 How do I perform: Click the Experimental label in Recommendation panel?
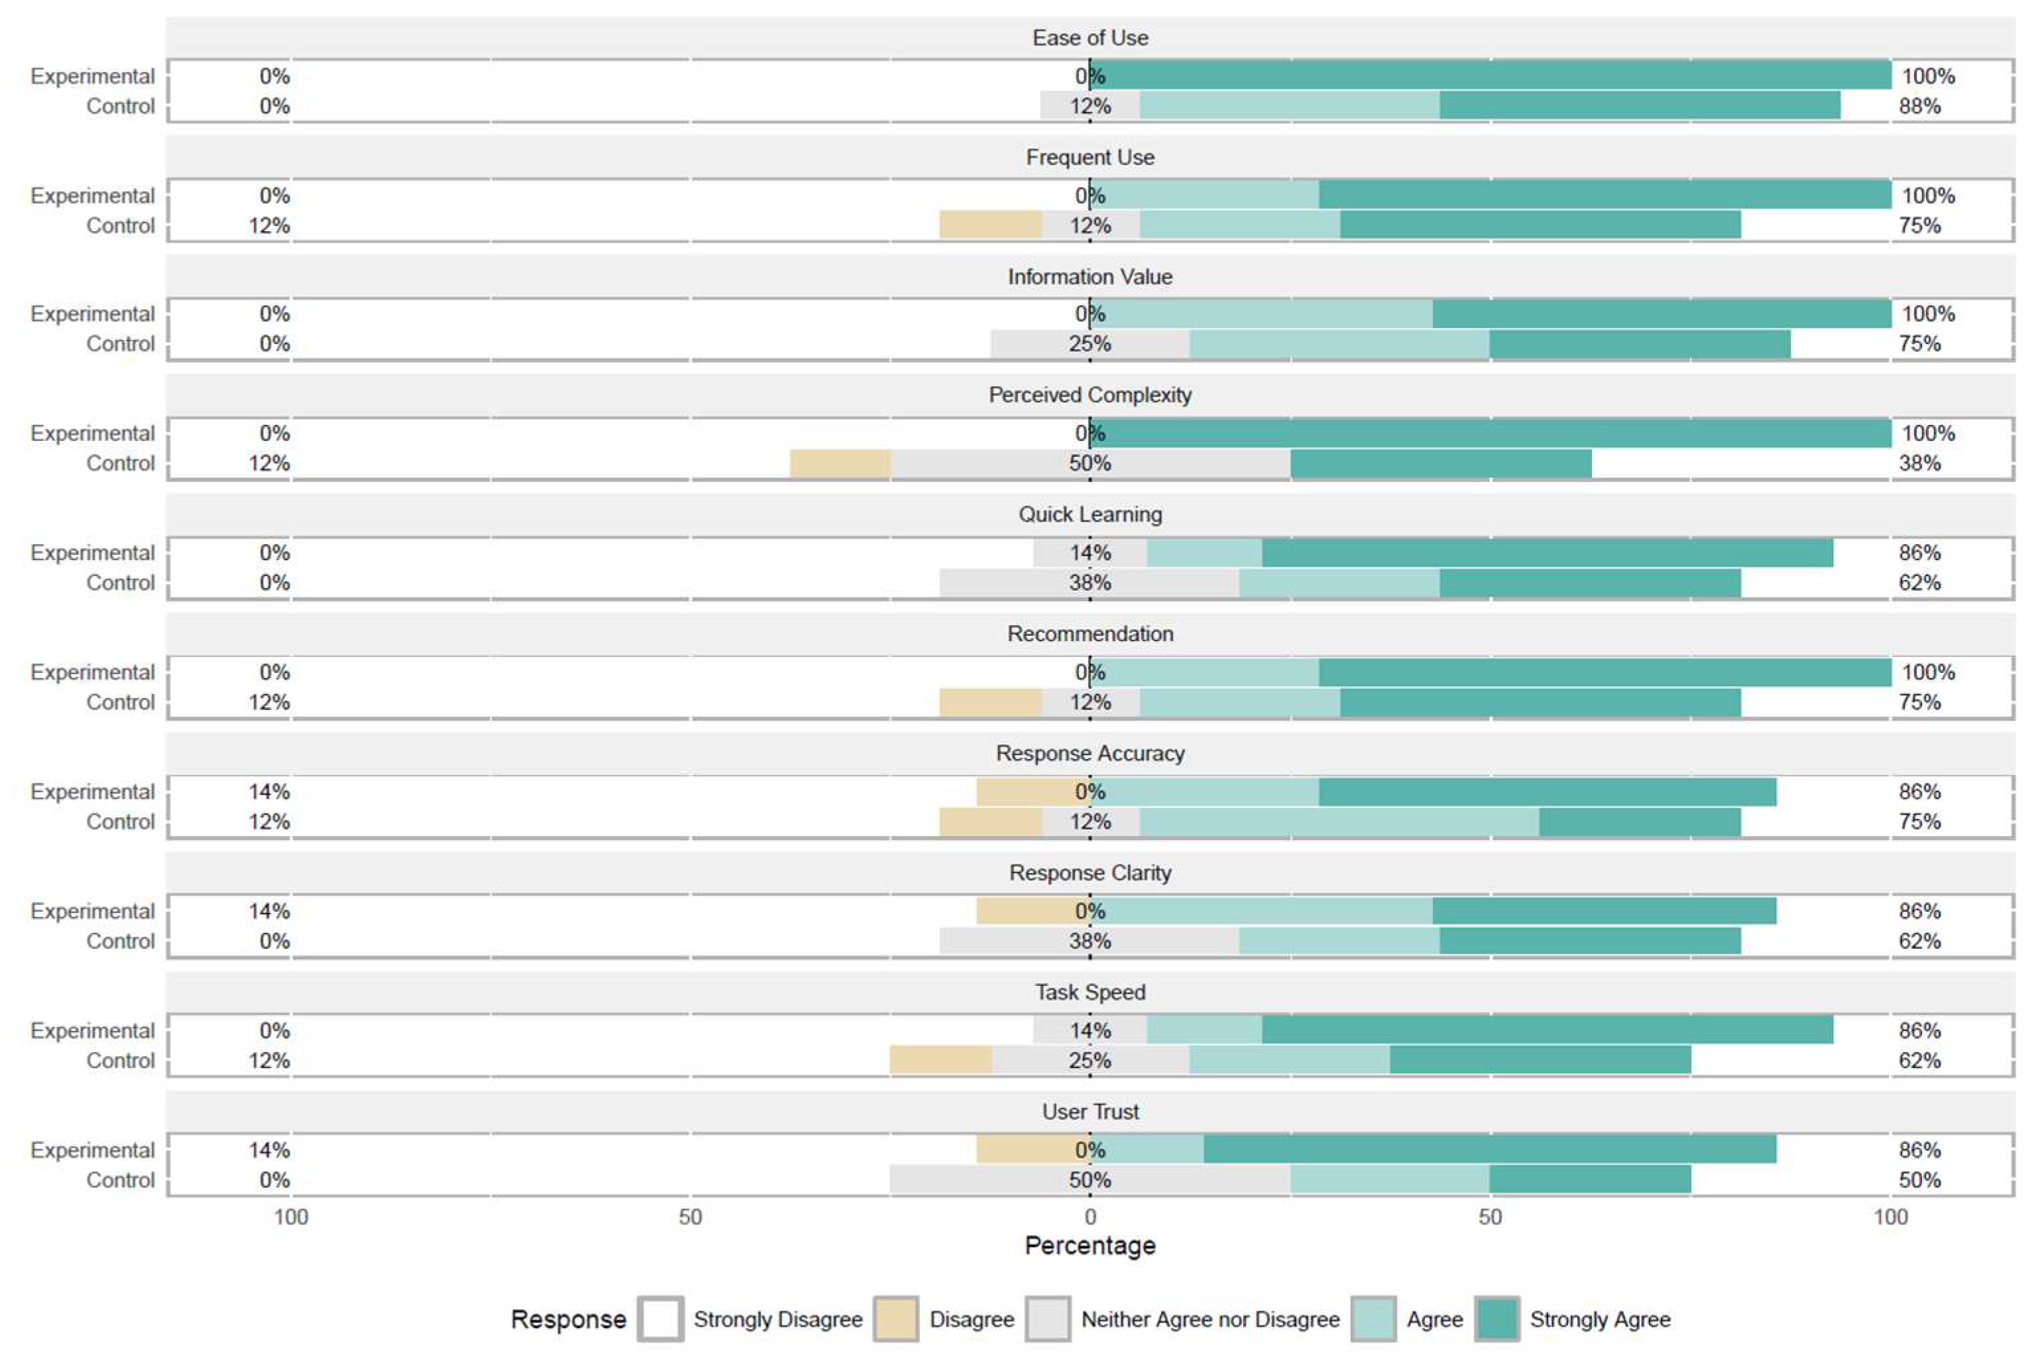click(x=92, y=672)
